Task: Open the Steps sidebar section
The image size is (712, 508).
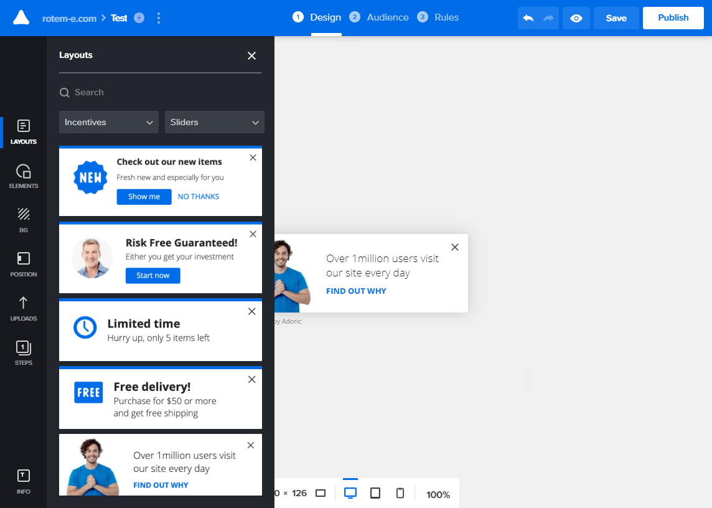Action: (24, 352)
